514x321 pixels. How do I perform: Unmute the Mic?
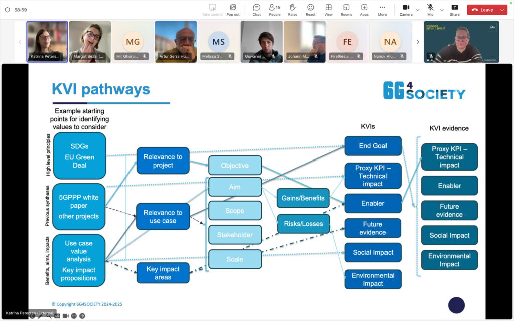coord(430,10)
